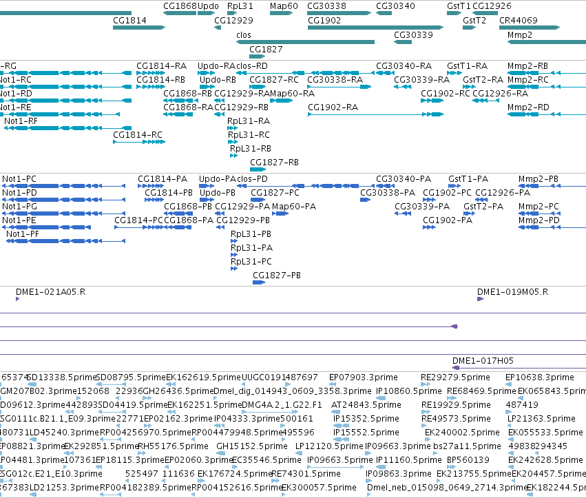Open the CG1814-PA protein label
586x498 pixels.
click(163, 179)
